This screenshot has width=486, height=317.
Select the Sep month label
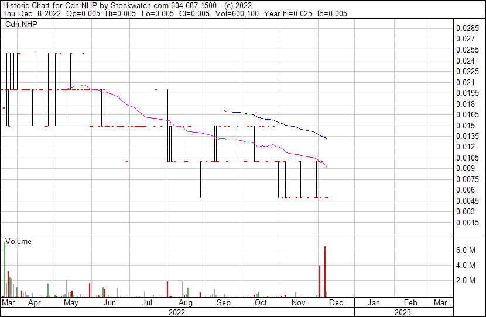coord(223,303)
